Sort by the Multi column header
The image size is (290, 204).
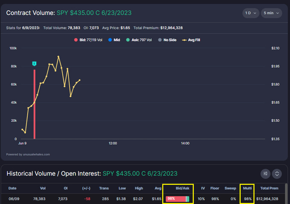click(247, 188)
